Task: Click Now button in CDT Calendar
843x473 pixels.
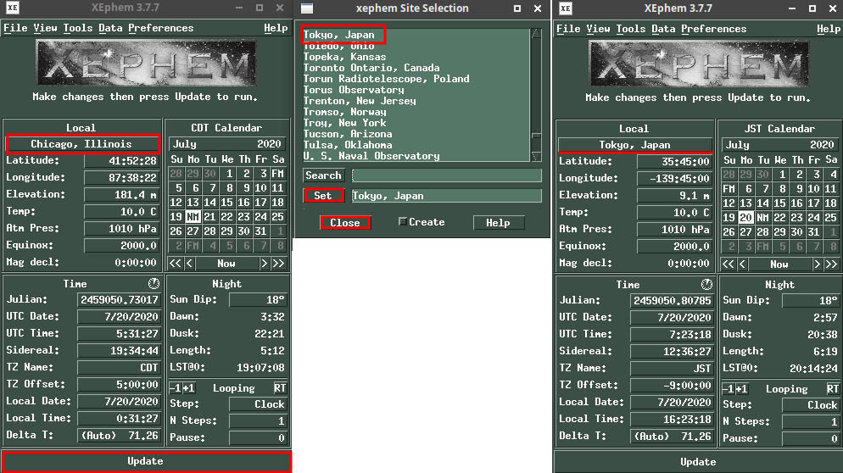Action: (226, 264)
